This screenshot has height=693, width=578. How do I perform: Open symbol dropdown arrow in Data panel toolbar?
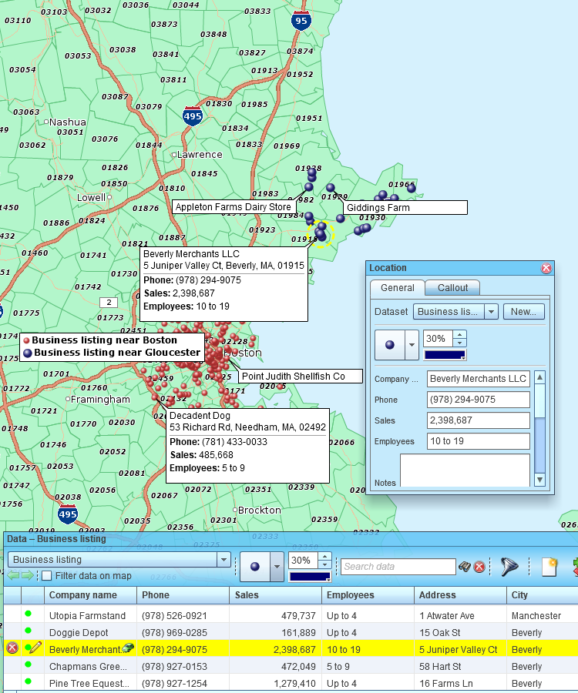tap(276, 567)
